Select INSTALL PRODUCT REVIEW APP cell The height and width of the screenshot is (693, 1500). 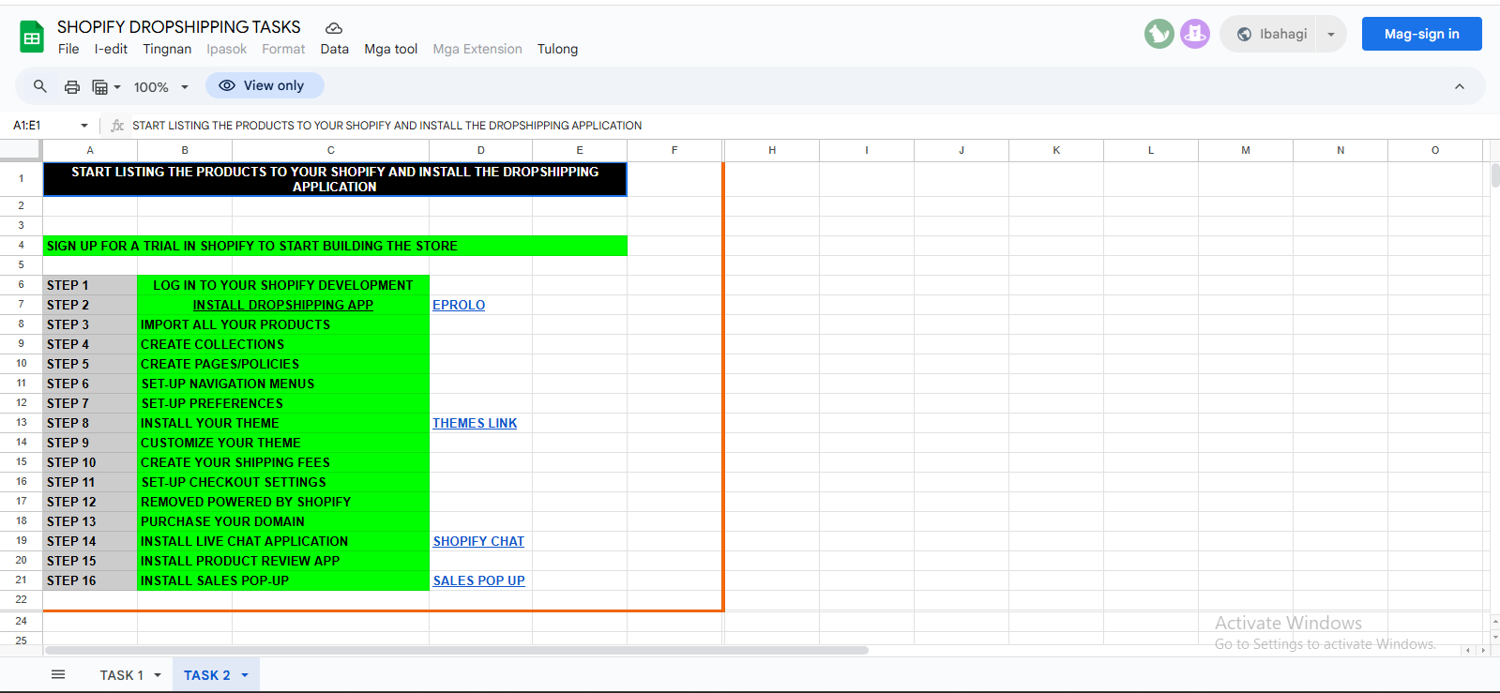[x=283, y=561]
